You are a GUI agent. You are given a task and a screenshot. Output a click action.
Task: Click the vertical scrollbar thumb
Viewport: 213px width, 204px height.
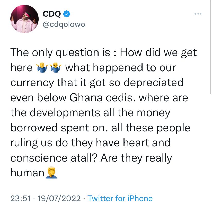[x=210, y=47]
